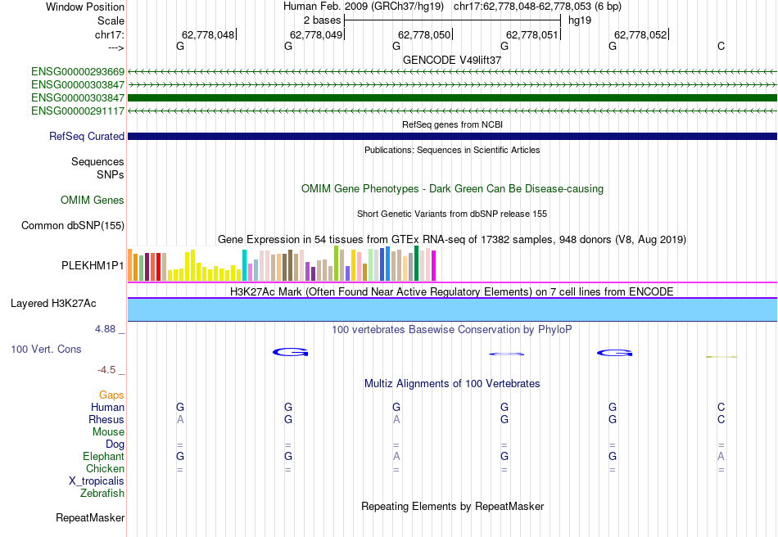Click the Human alignment row label
Viewport: 778px width, 537px height.
click(107, 407)
